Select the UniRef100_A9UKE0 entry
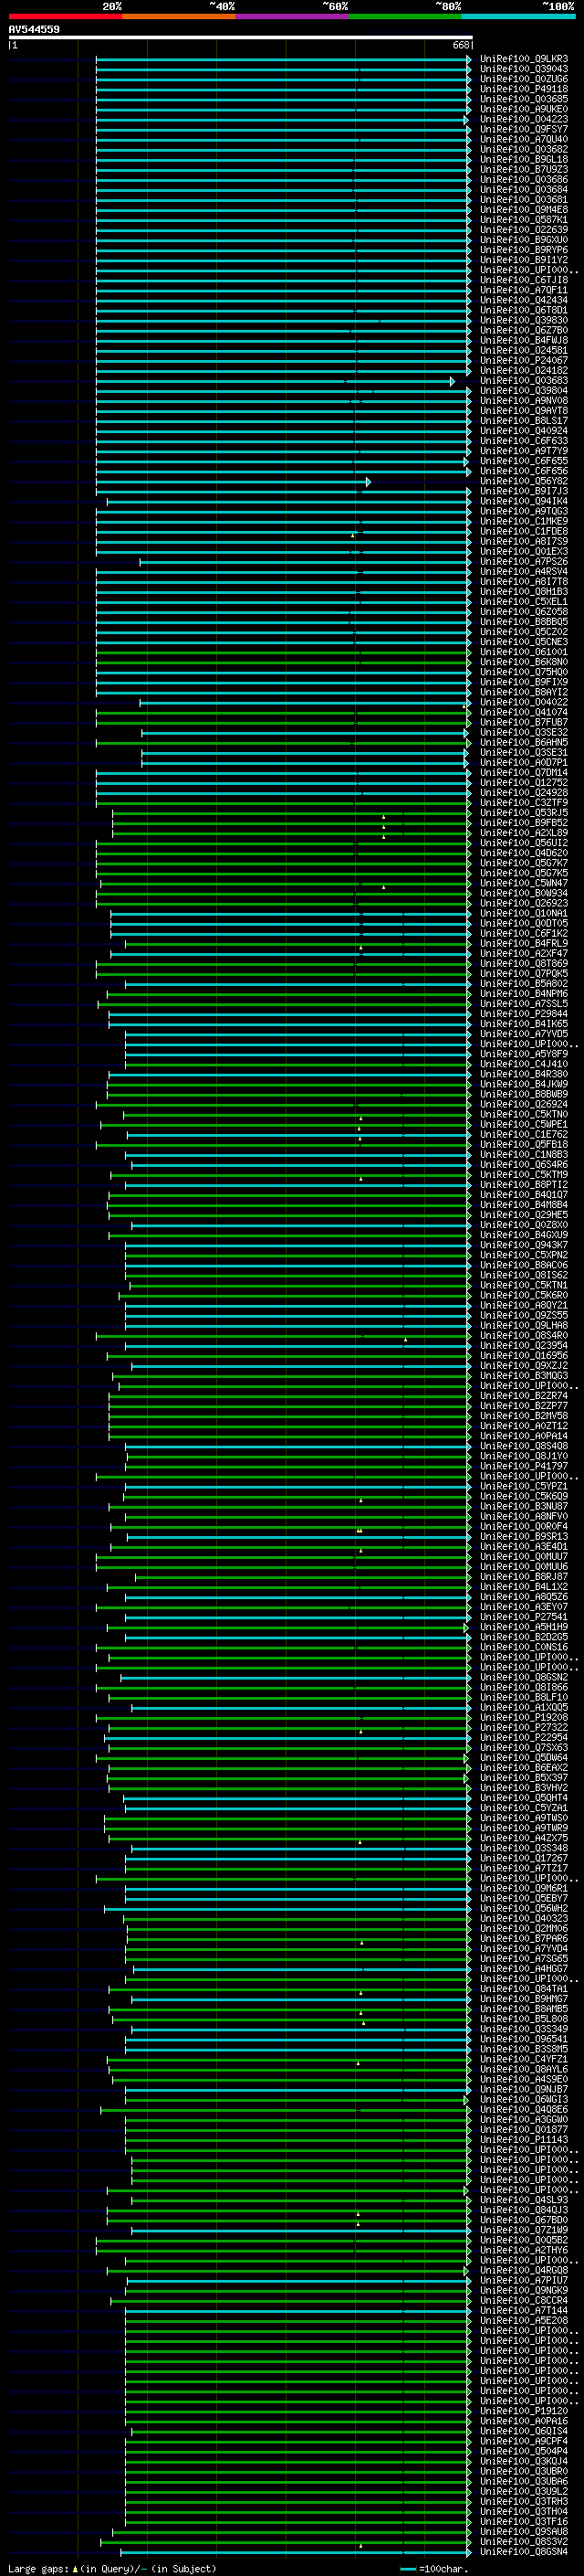The width and height of the screenshot is (584, 2576). tap(524, 109)
